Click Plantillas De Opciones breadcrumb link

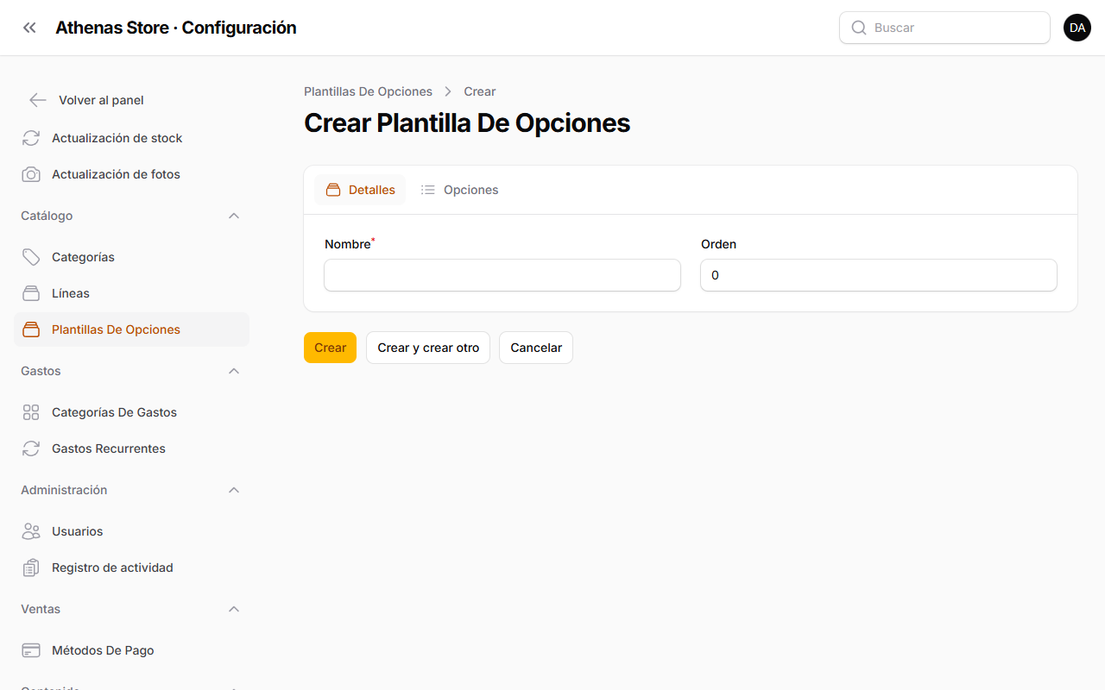point(368,91)
